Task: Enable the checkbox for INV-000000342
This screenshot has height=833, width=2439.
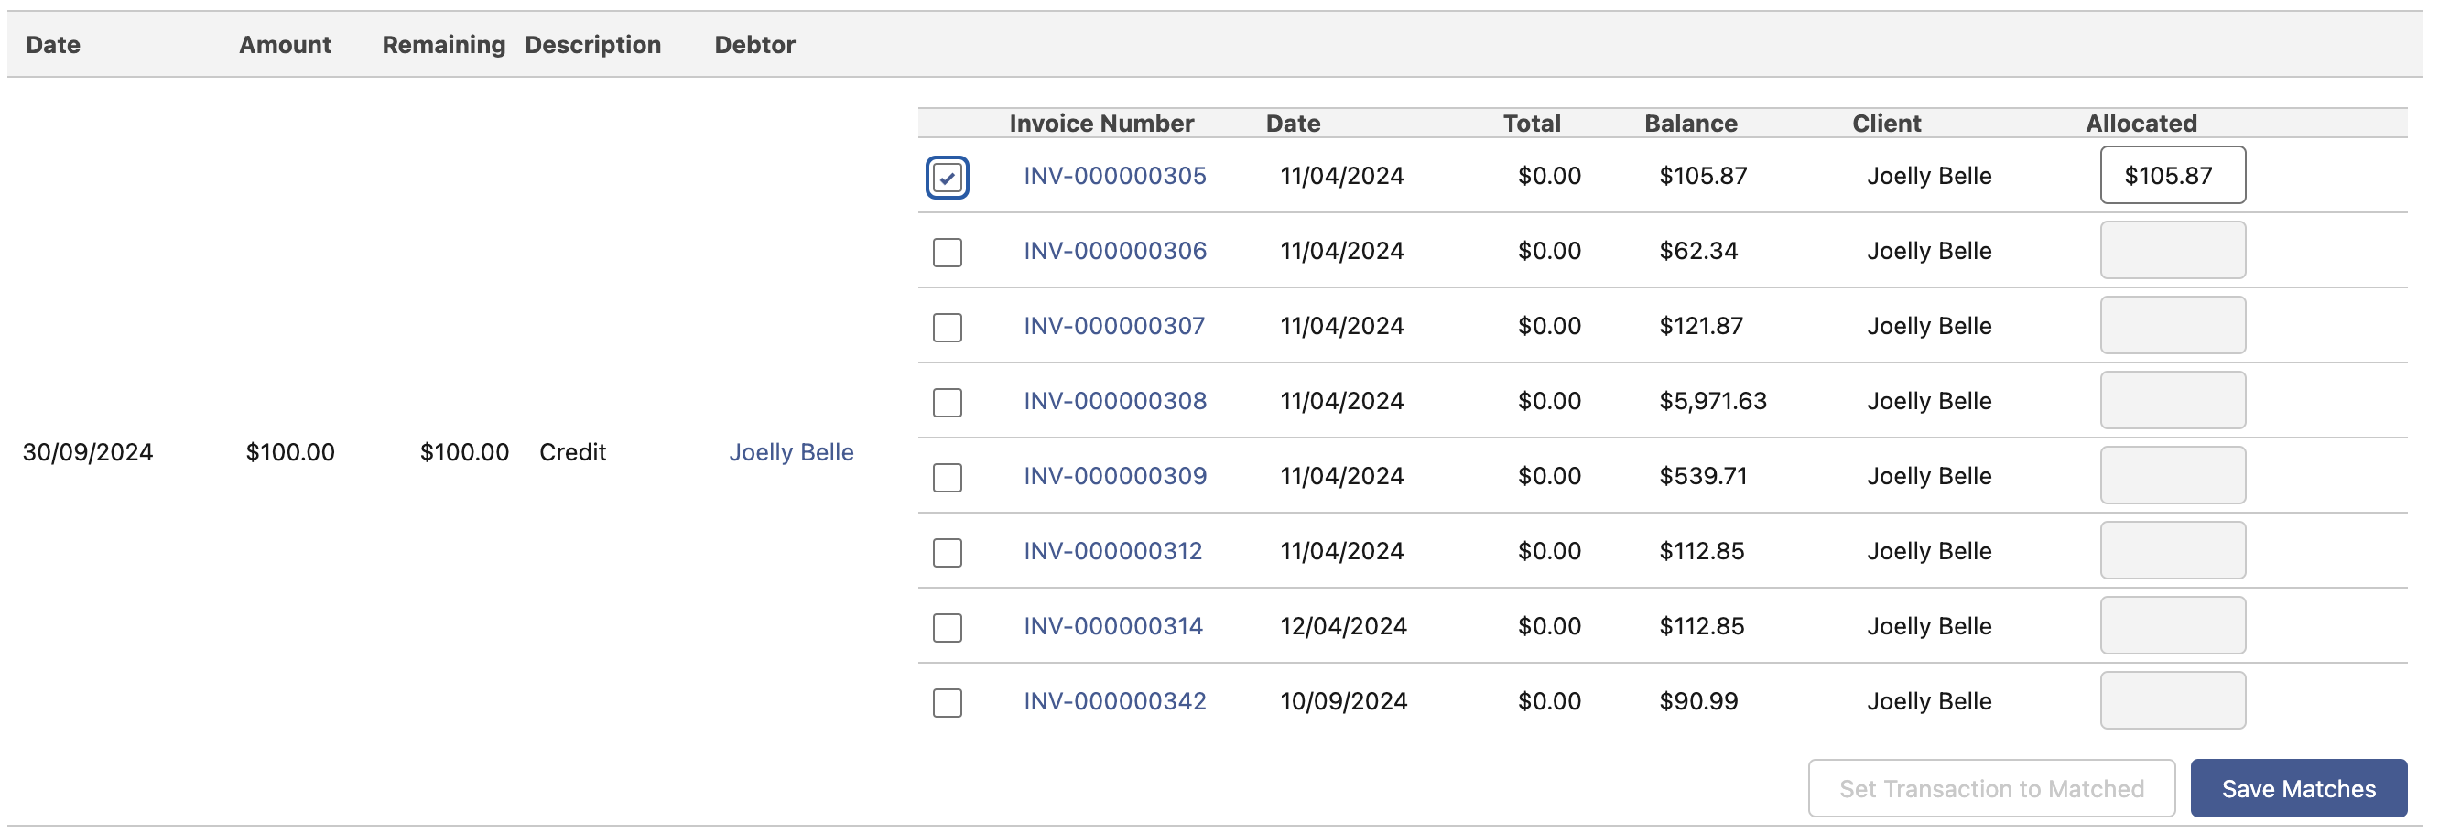Action: pyautogui.click(x=947, y=702)
